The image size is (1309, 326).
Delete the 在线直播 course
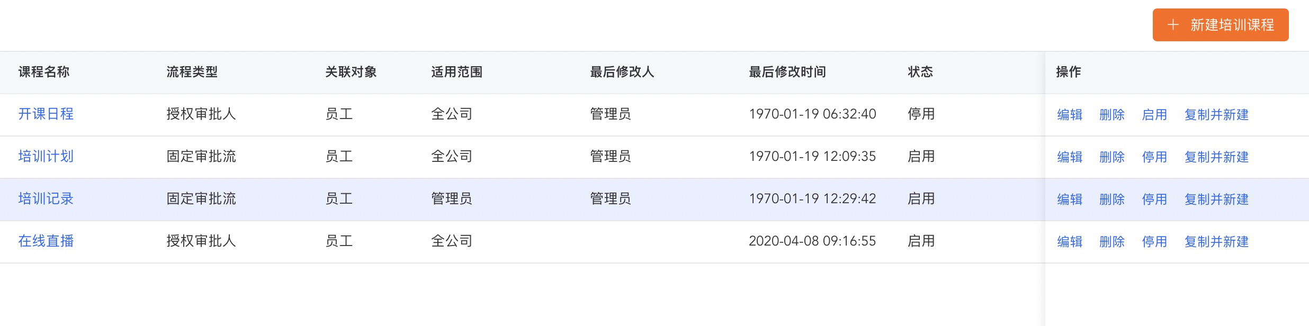pos(1112,242)
